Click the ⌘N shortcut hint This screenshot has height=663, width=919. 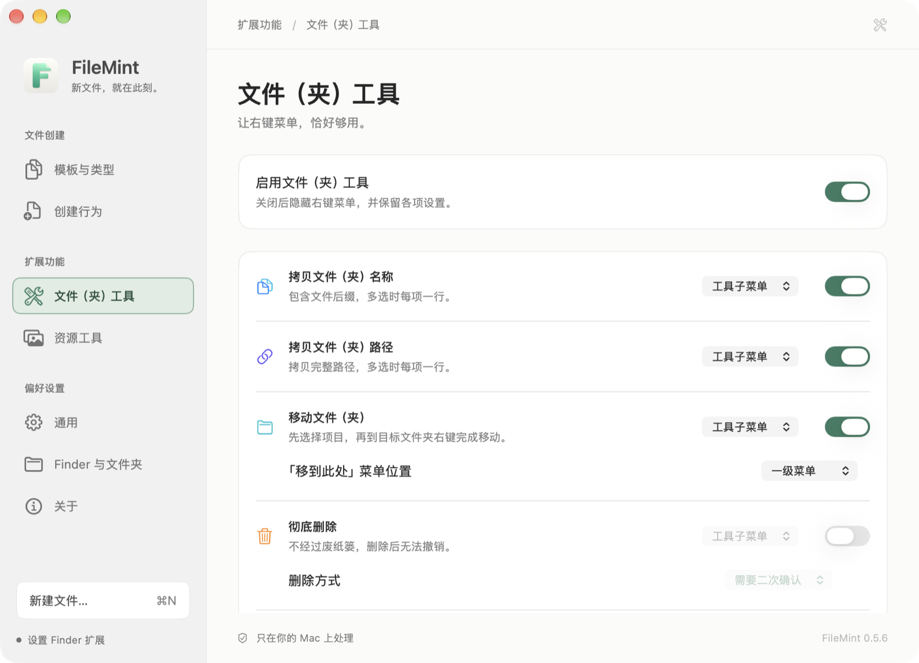click(x=167, y=600)
